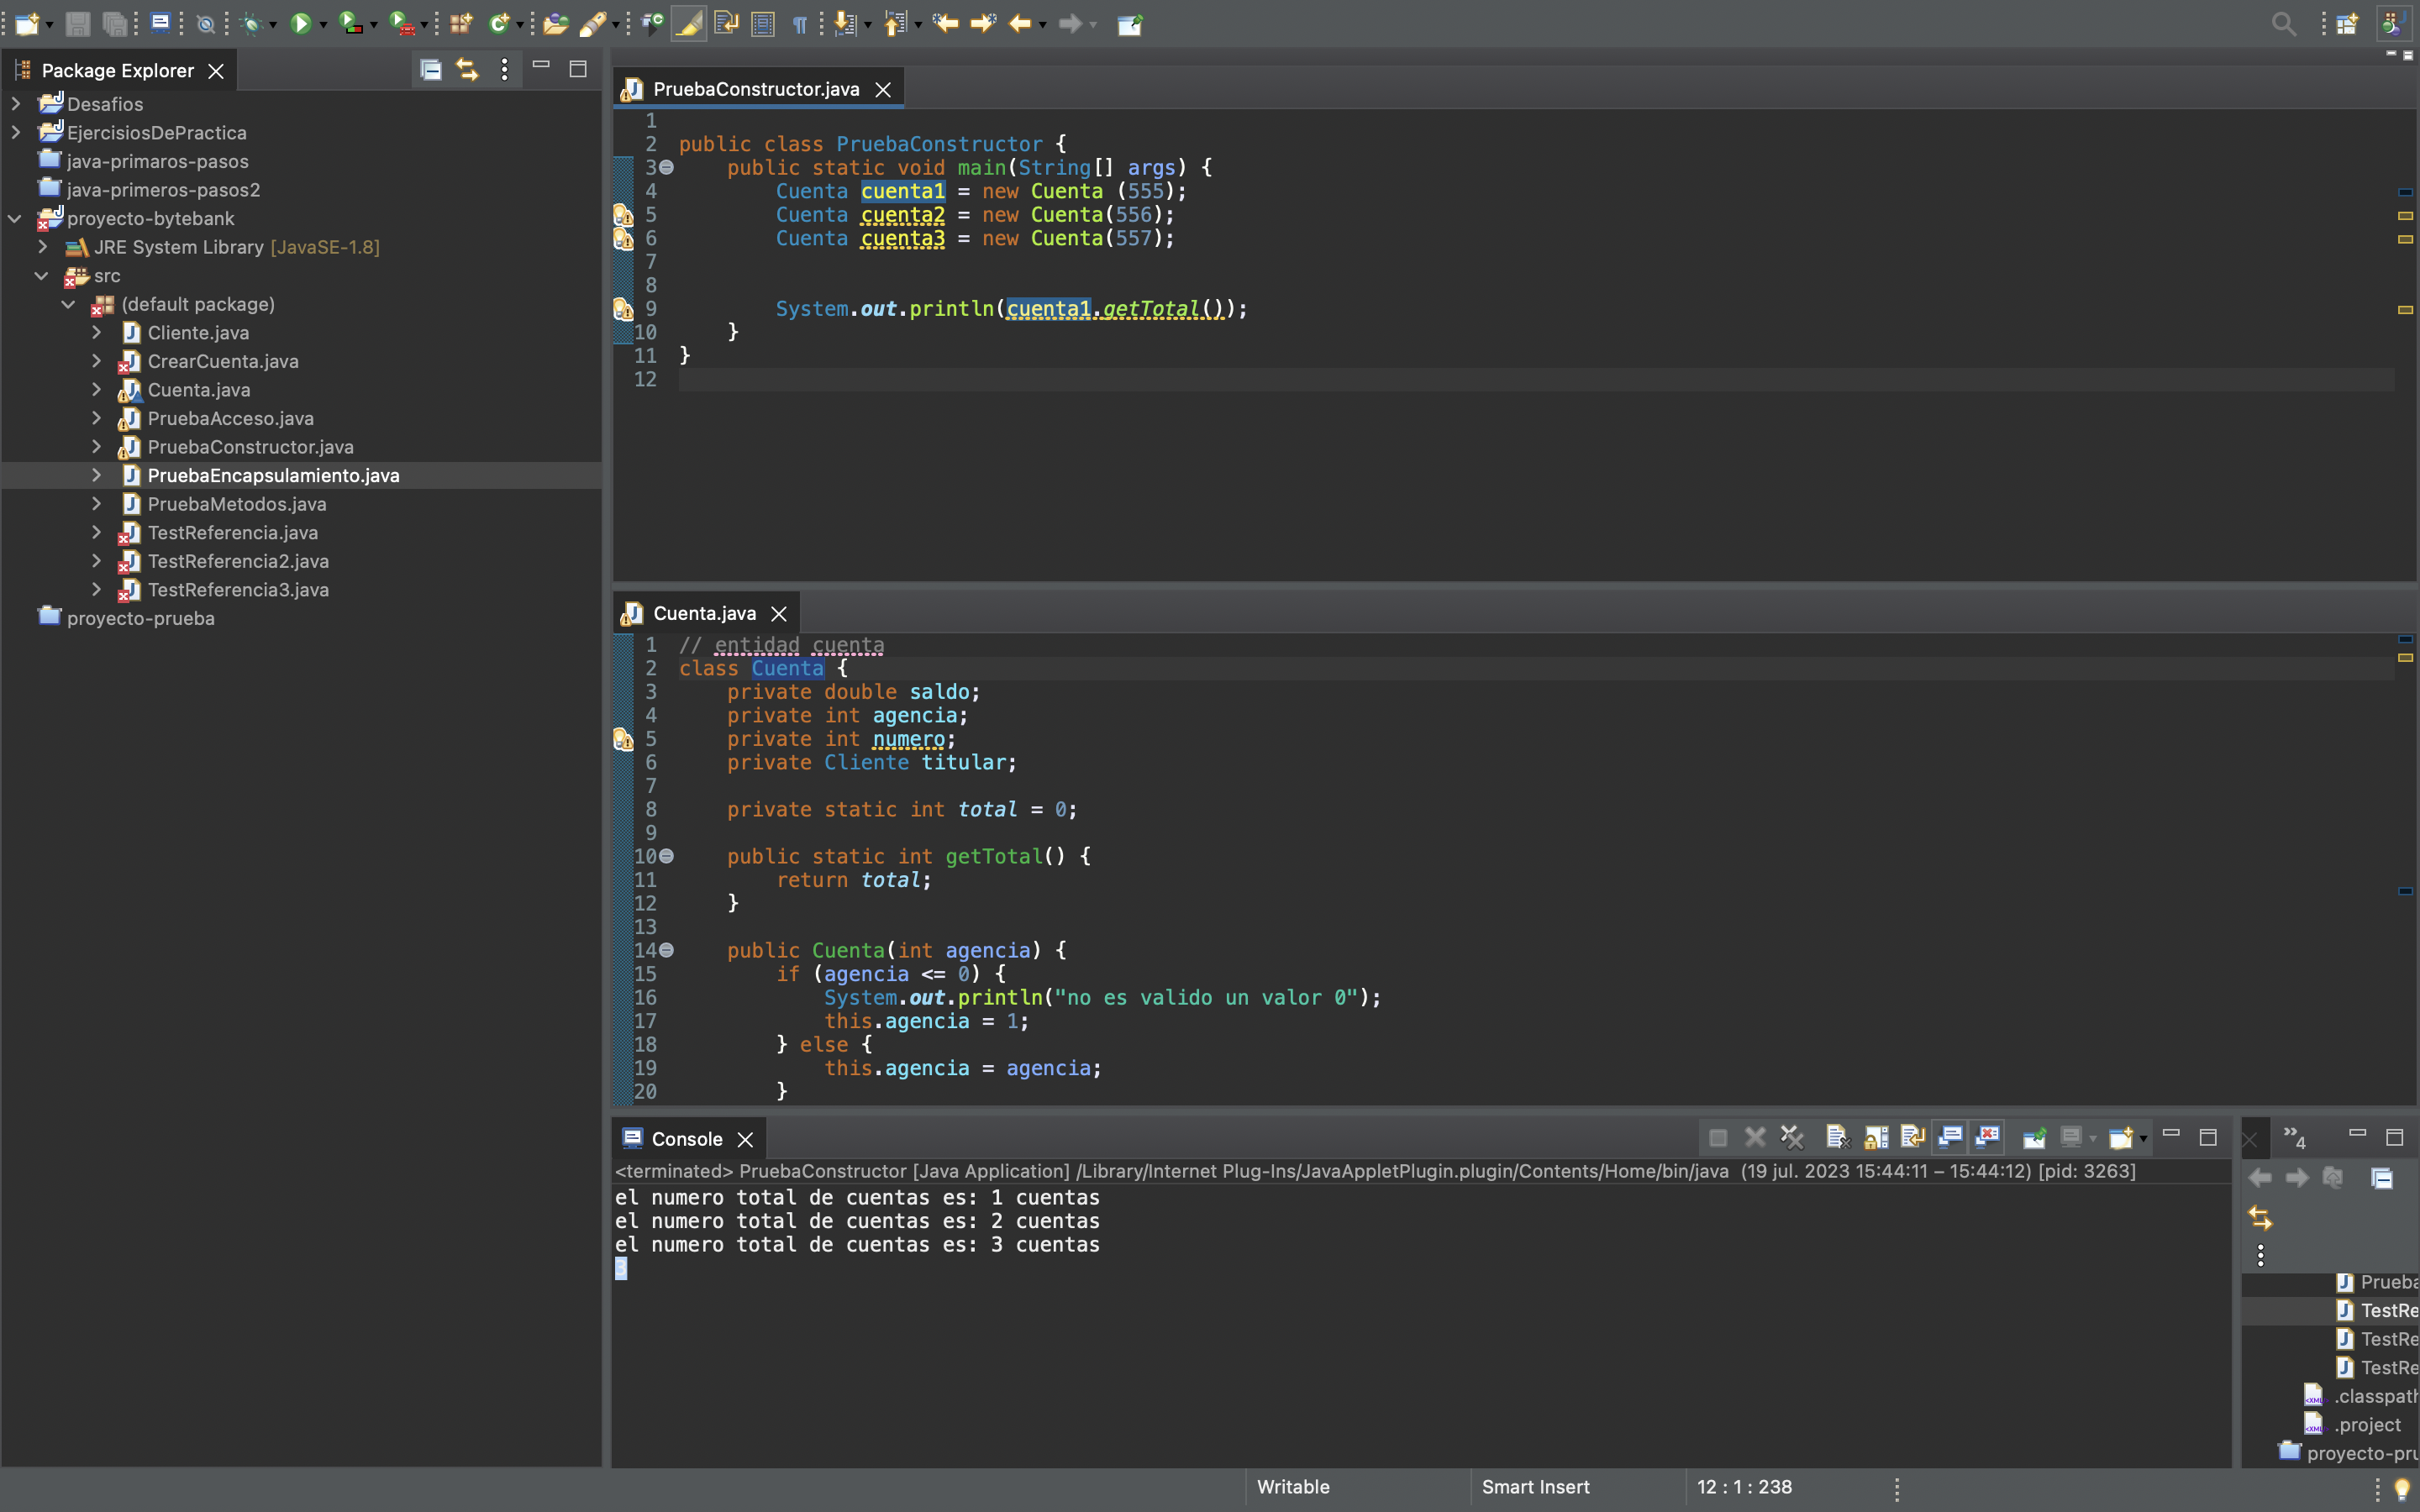
Task: Collapse the src folder
Action: (42, 275)
